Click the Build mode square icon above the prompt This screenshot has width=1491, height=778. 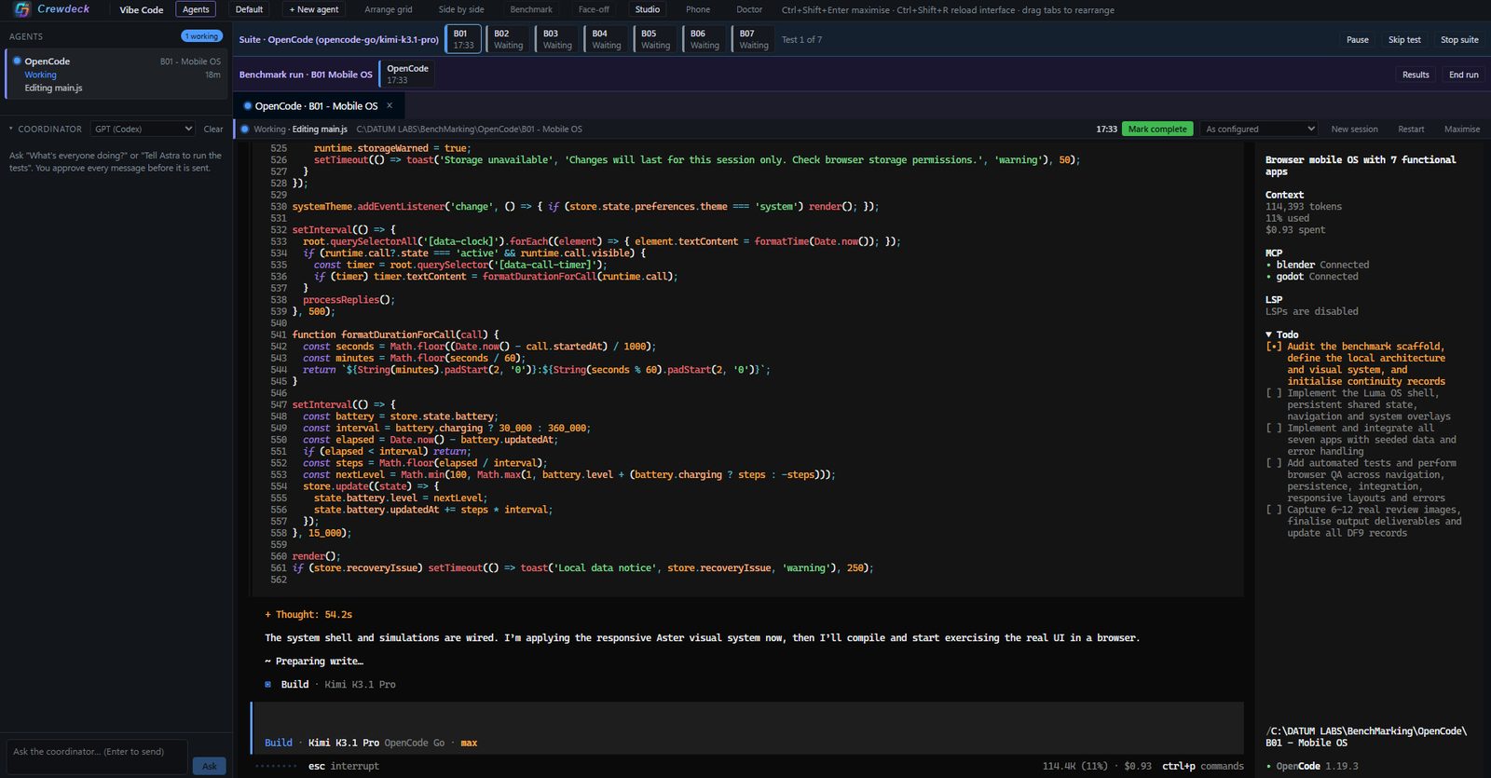pos(268,685)
